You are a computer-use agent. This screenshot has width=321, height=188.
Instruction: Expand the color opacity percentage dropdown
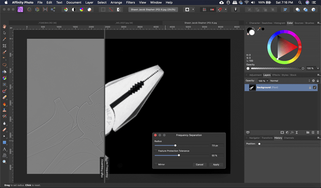tap(318, 68)
